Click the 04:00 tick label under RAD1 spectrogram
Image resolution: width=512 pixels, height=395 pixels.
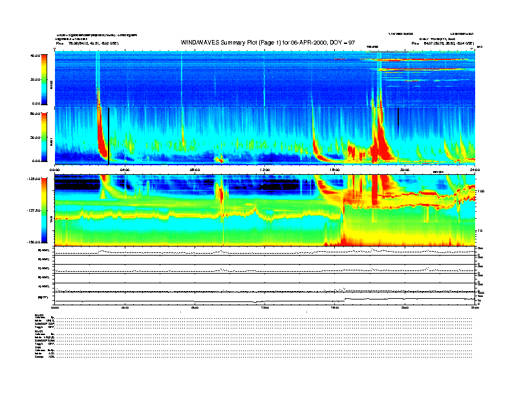[125, 170]
